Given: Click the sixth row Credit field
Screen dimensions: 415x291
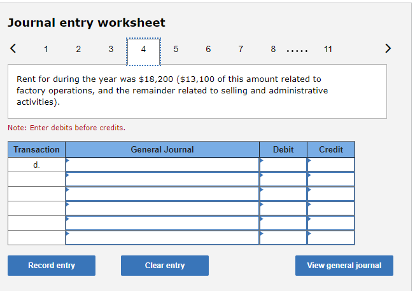Looking at the screenshot, I should (x=331, y=238).
